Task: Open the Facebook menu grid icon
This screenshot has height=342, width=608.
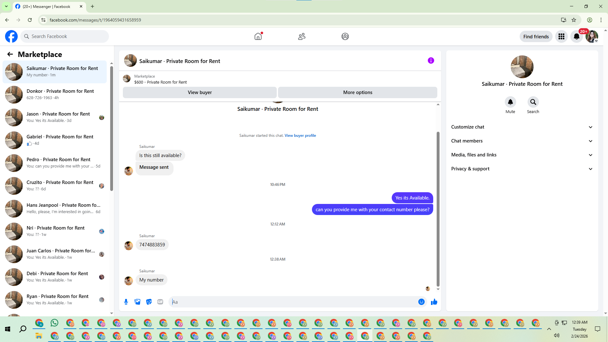Action: [561, 36]
